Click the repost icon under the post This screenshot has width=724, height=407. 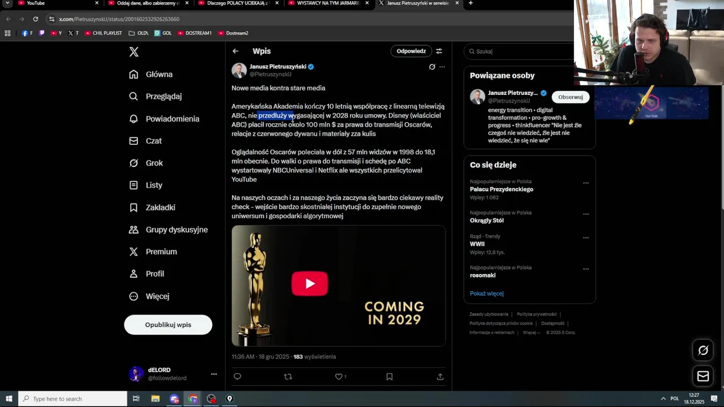(x=288, y=376)
